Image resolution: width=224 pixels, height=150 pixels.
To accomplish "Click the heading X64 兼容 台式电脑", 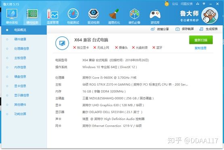I will click(x=91, y=40).
